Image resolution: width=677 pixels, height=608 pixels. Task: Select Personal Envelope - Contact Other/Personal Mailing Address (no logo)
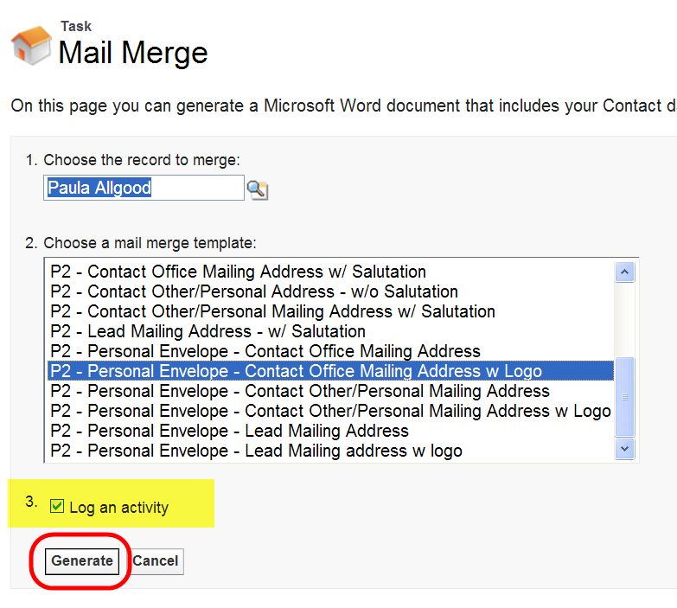[330, 391]
